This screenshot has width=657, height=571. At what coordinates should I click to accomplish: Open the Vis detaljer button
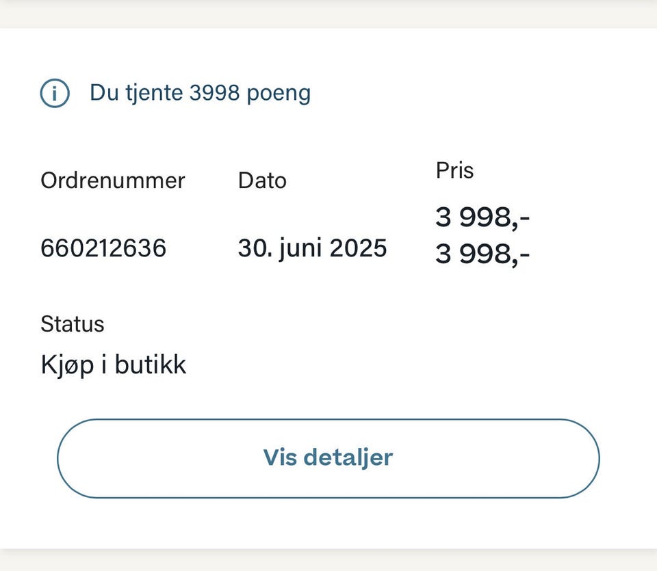[328, 458]
